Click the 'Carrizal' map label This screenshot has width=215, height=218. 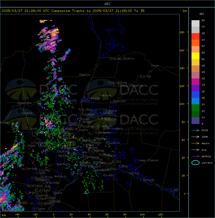pyautogui.click(x=76, y=173)
